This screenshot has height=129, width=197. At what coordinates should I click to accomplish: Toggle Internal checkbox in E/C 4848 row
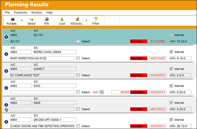171,103
